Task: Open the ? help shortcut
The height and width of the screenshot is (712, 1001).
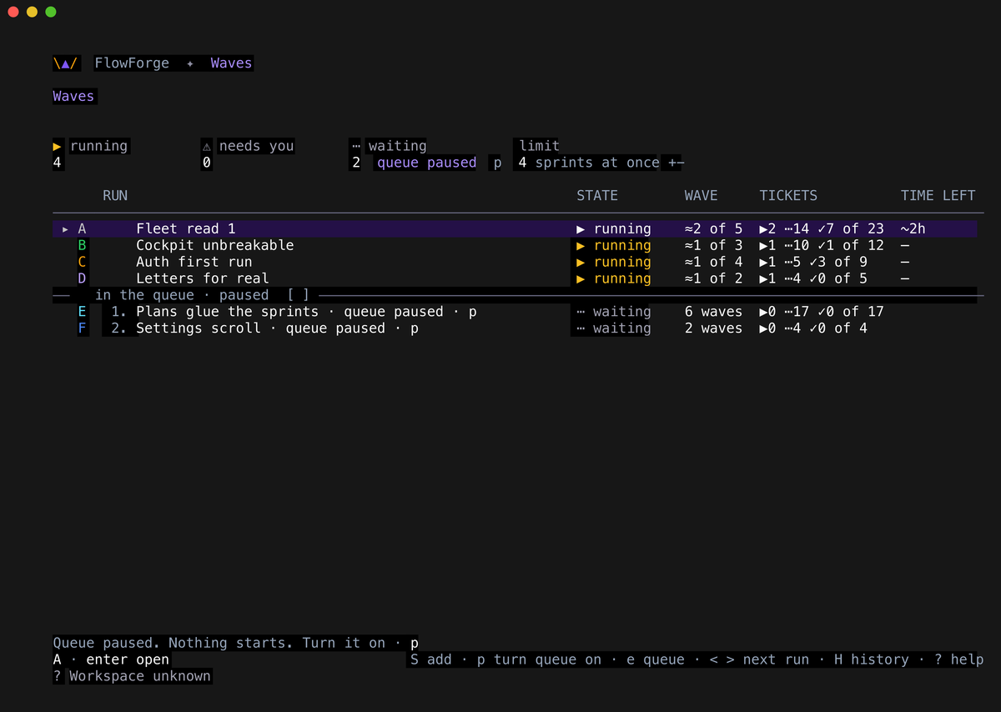Action: (x=959, y=659)
